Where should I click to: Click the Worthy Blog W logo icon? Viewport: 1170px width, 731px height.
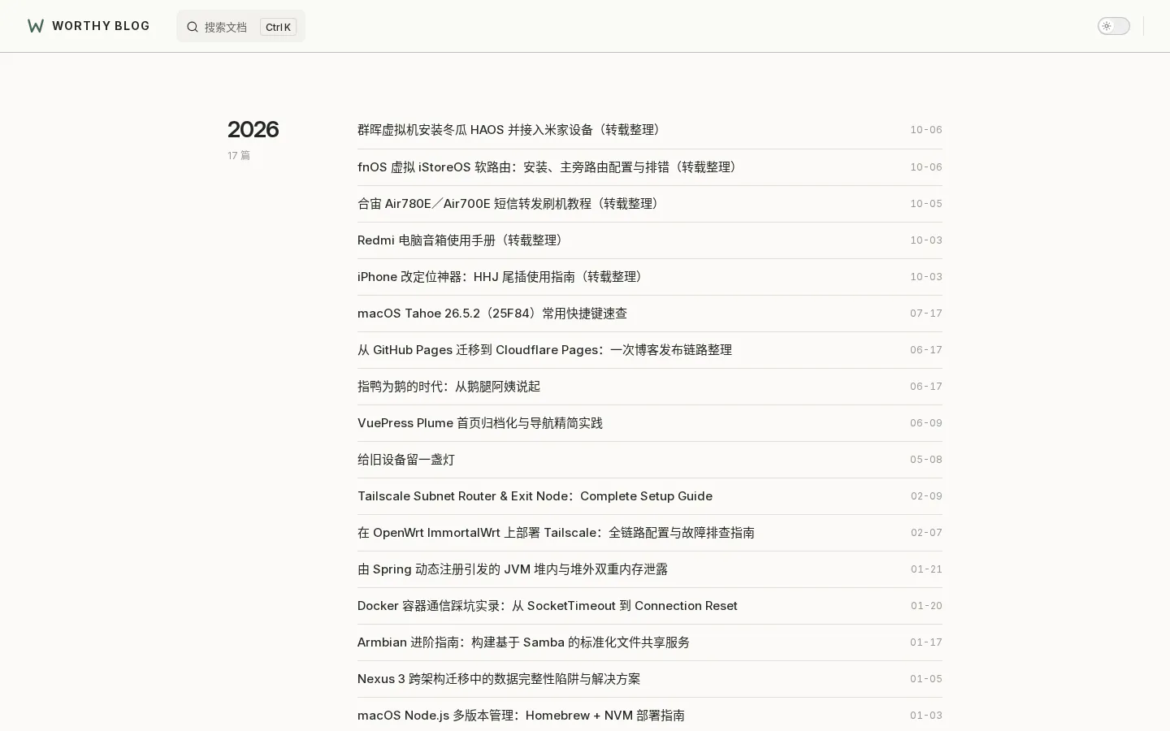tap(36, 26)
